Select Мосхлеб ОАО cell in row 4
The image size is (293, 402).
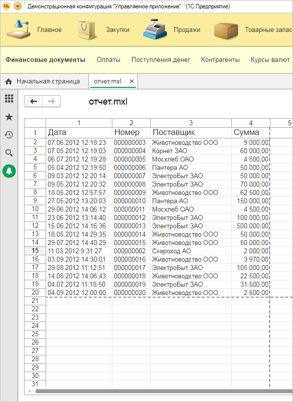click(x=191, y=159)
